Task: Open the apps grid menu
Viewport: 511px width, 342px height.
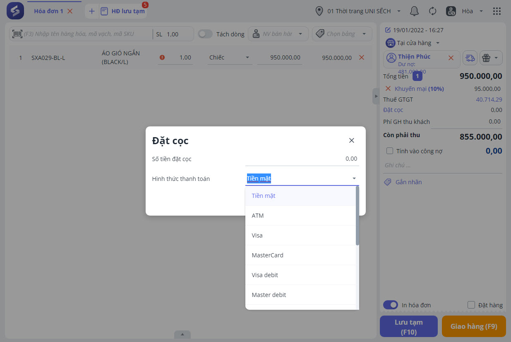Action: [497, 11]
